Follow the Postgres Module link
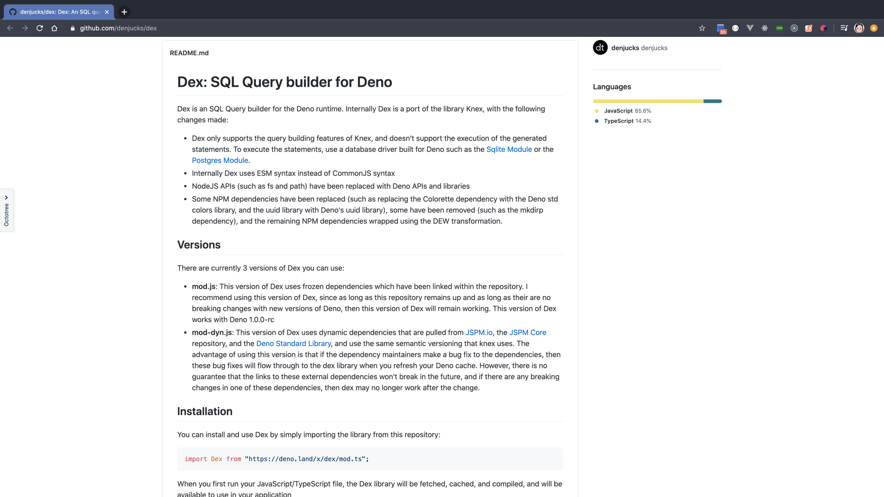This screenshot has height=497, width=884. [220, 160]
